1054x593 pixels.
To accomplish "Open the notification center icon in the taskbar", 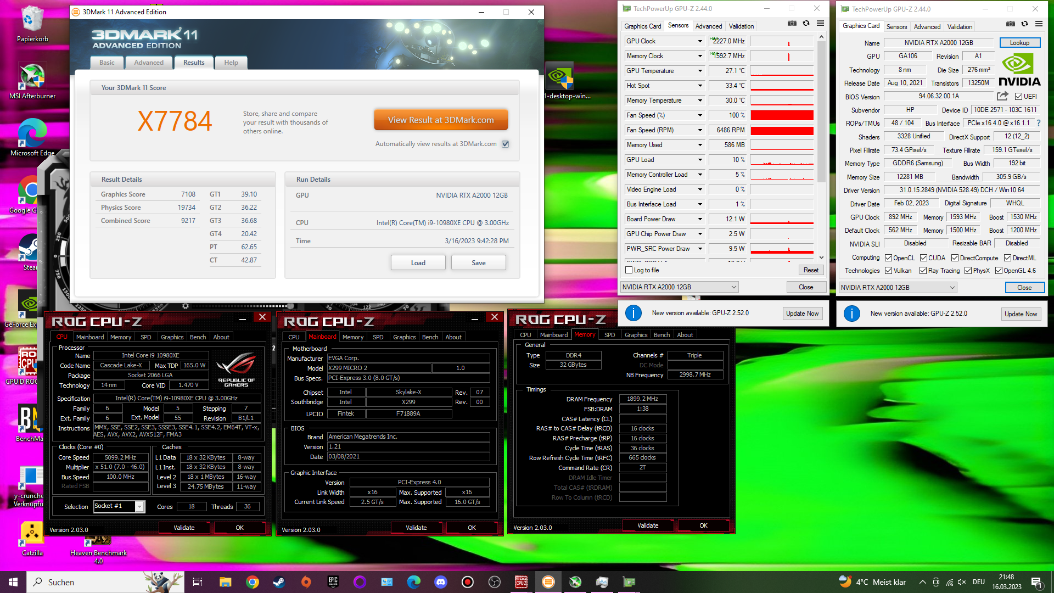I will pyautogui.click(x=1036, y=582).
